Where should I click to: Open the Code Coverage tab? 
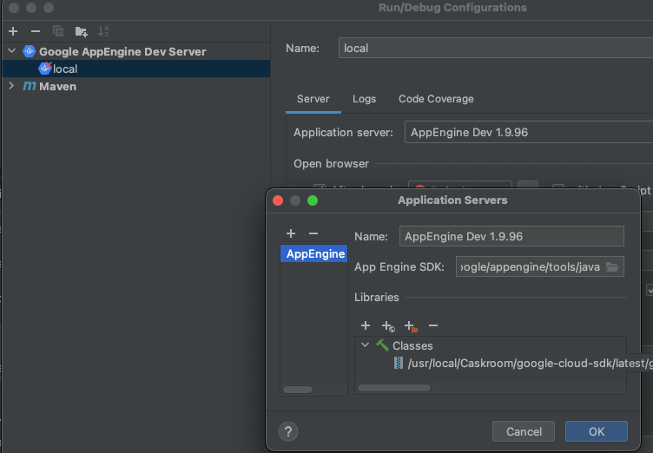(436, 99)
